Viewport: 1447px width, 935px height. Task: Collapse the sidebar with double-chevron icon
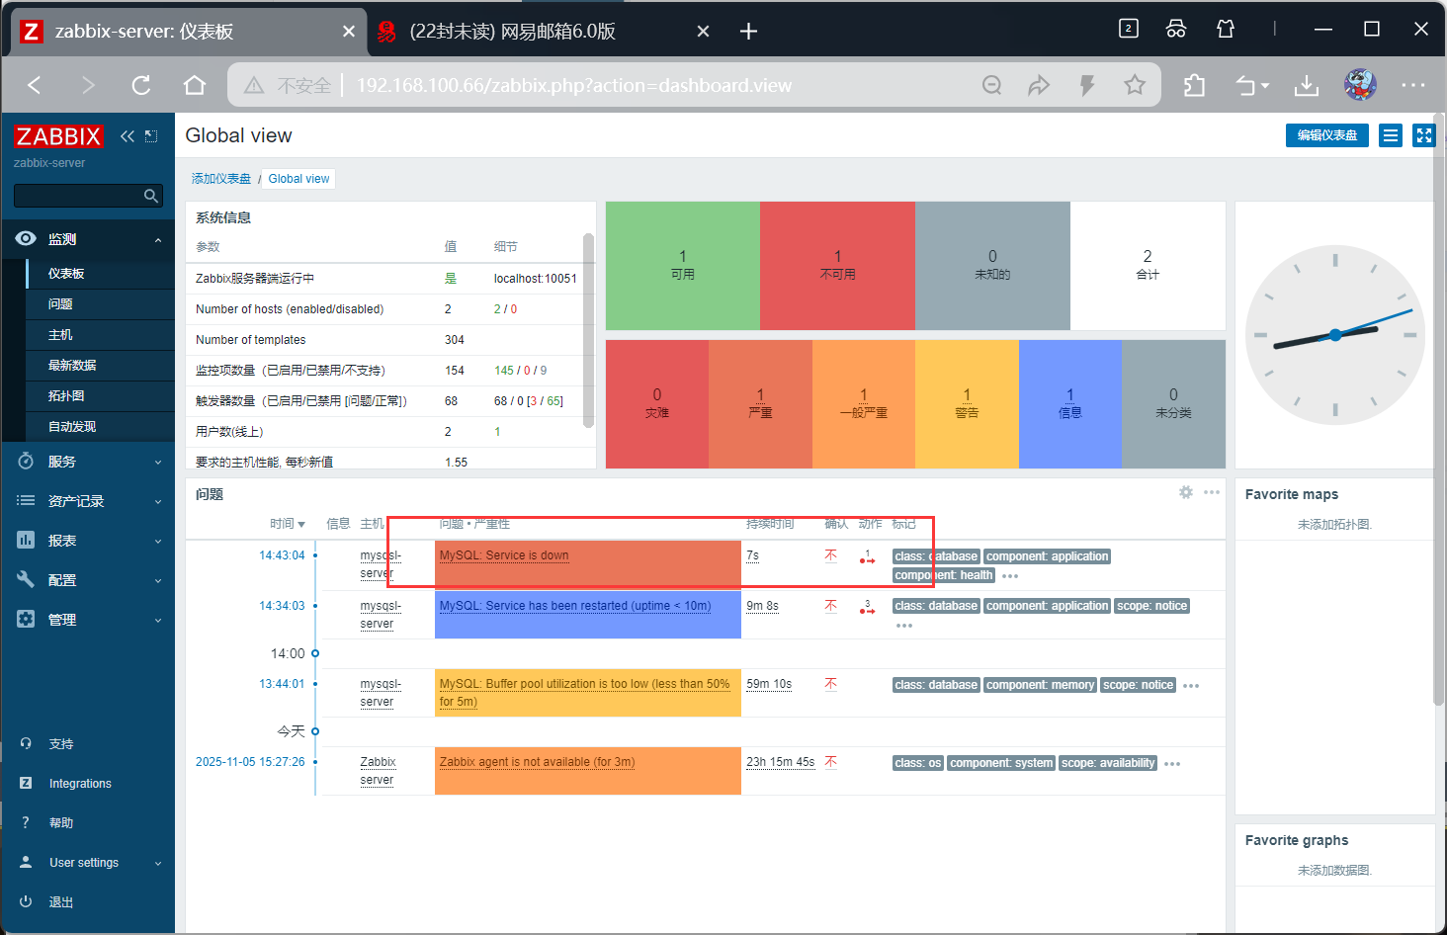(x=128, y=136)
